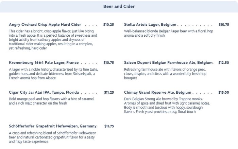Select Saison Dupont Belgian Farmhouse Ale
The height and width of the screenshot is (149, 238).
tap(169, 63)
